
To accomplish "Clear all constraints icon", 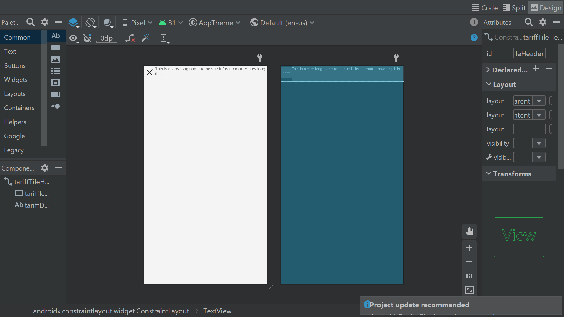I will pyautogui.click(x=130, y=38).
